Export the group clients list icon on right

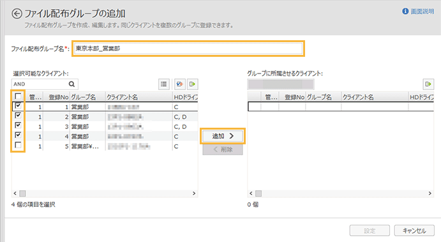[428, 84]
